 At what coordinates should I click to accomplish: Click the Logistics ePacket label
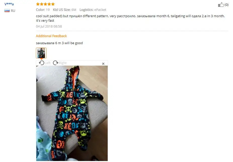pos(93,10)
